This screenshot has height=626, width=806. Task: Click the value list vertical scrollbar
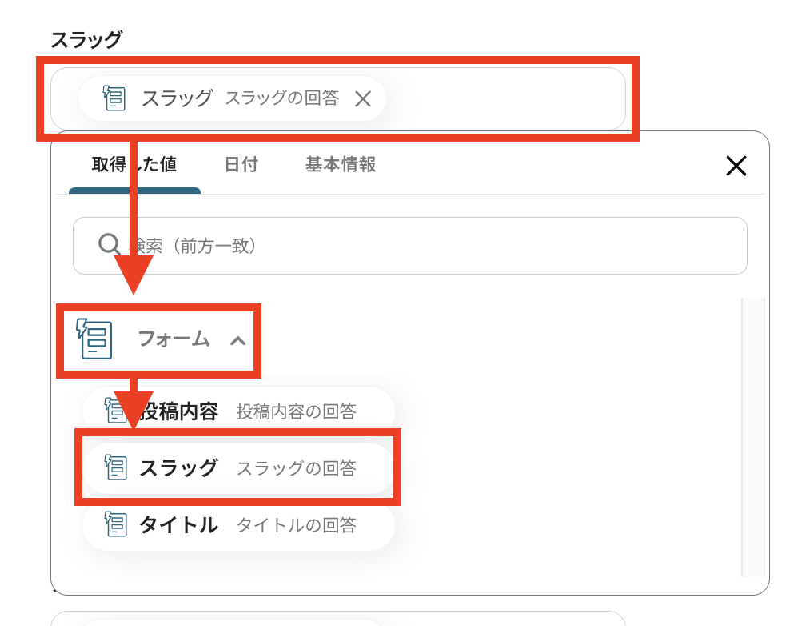click(752, 436)
